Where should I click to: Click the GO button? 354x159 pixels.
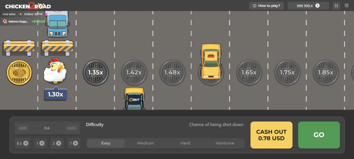coord(319,135)
